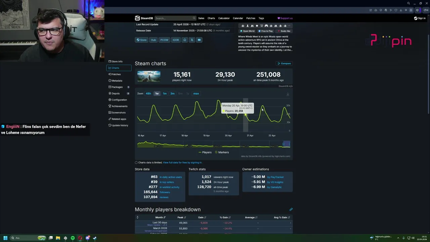Click the page vertical scrollbar
This screenshot has width=430, height=242.
click(428, 74)
